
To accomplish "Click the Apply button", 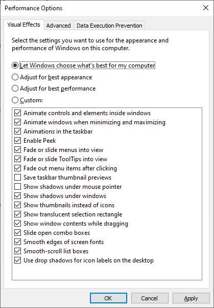I will tap(191, 298).
